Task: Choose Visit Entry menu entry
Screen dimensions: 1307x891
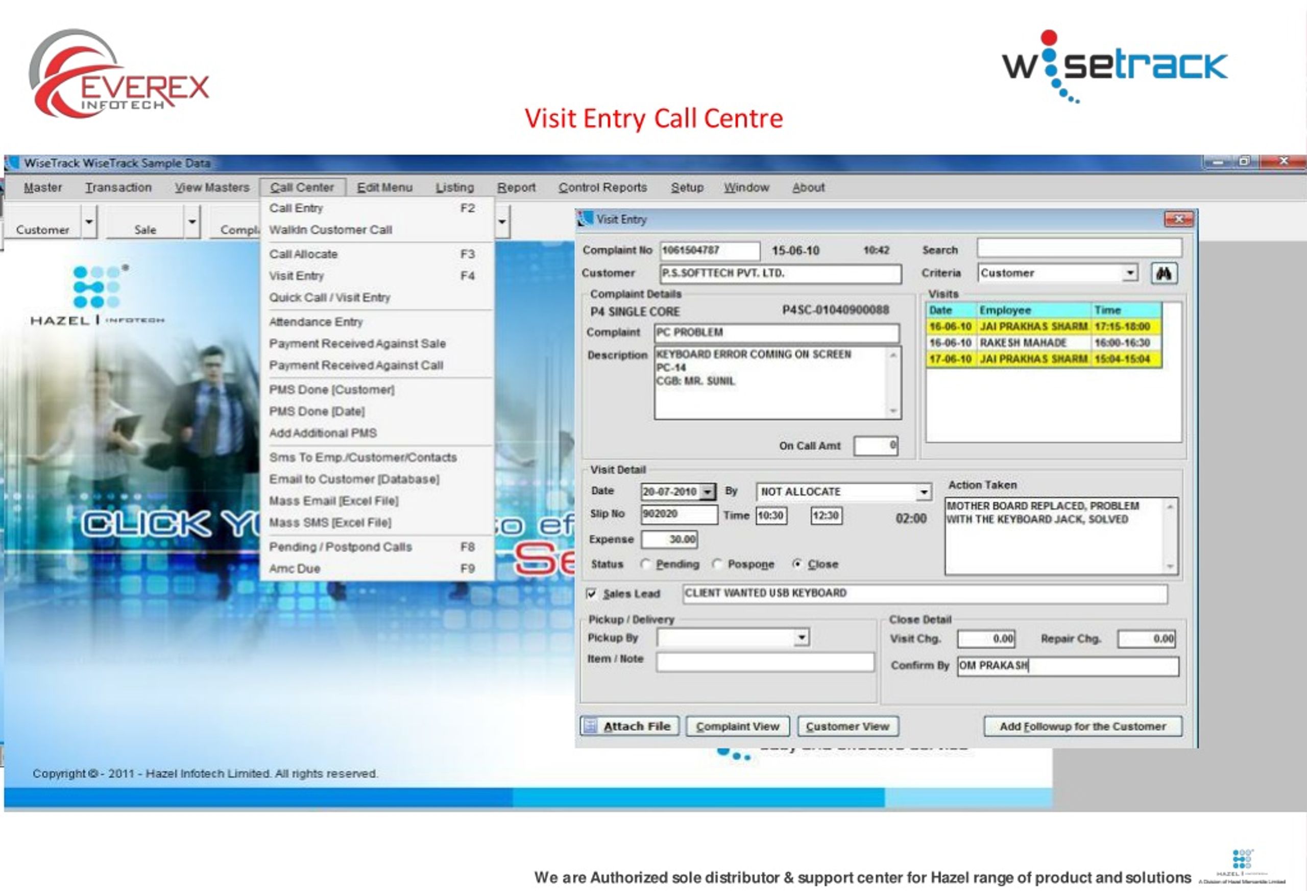Action: tap(377, 276)
